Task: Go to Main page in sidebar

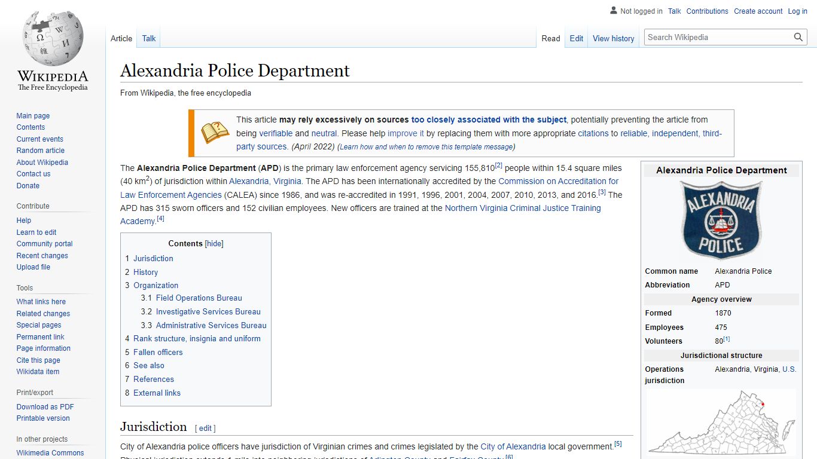Action: [x=33, y=116]
